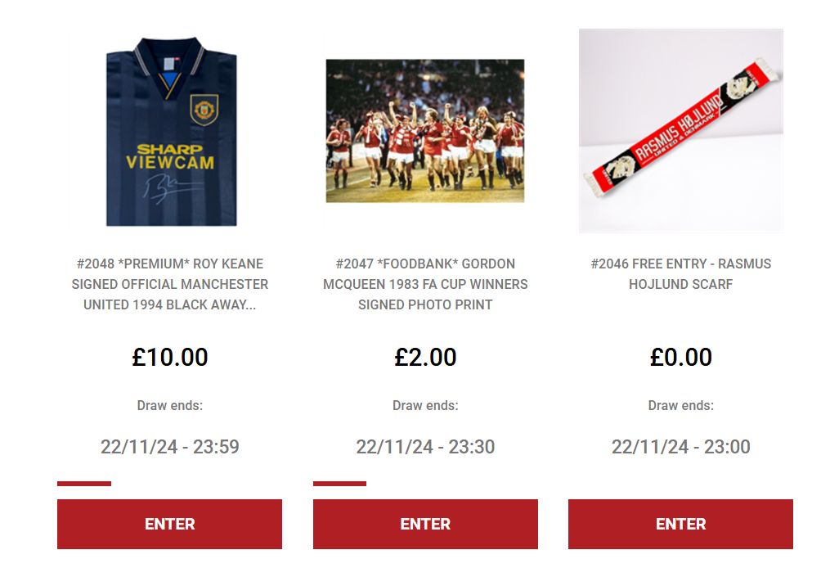This screenshot has height=577, width=821.
Task: Open the Rasmus Hojlund scarf image
Action: point(680,130)
